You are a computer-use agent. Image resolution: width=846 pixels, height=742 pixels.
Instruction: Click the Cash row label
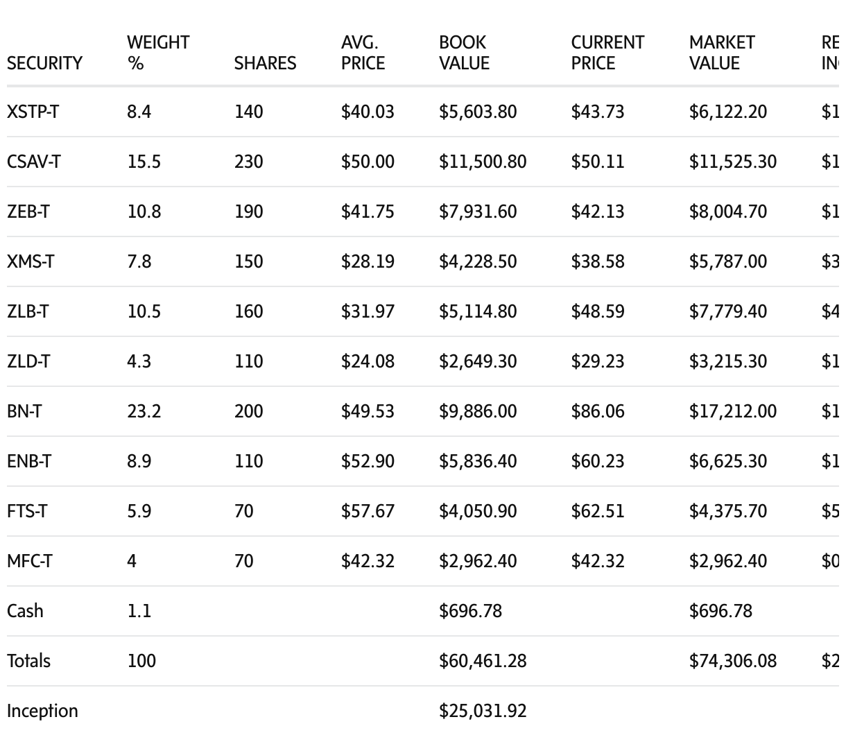pyautogui.click(x=25, y=611)
